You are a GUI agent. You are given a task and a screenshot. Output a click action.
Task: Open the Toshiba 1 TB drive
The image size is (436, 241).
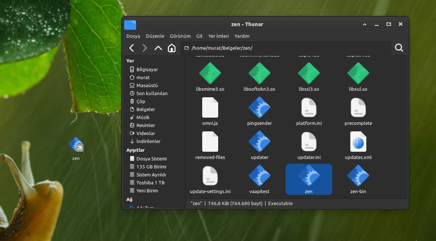point(150,183)
